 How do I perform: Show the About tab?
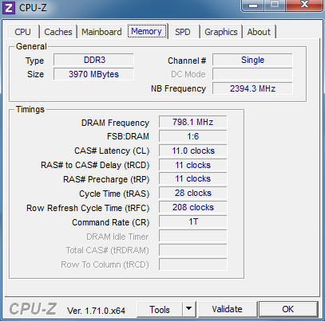pos(259,32)
